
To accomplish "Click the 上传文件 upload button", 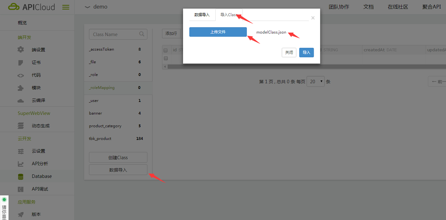I will click(x=218, y=32).
